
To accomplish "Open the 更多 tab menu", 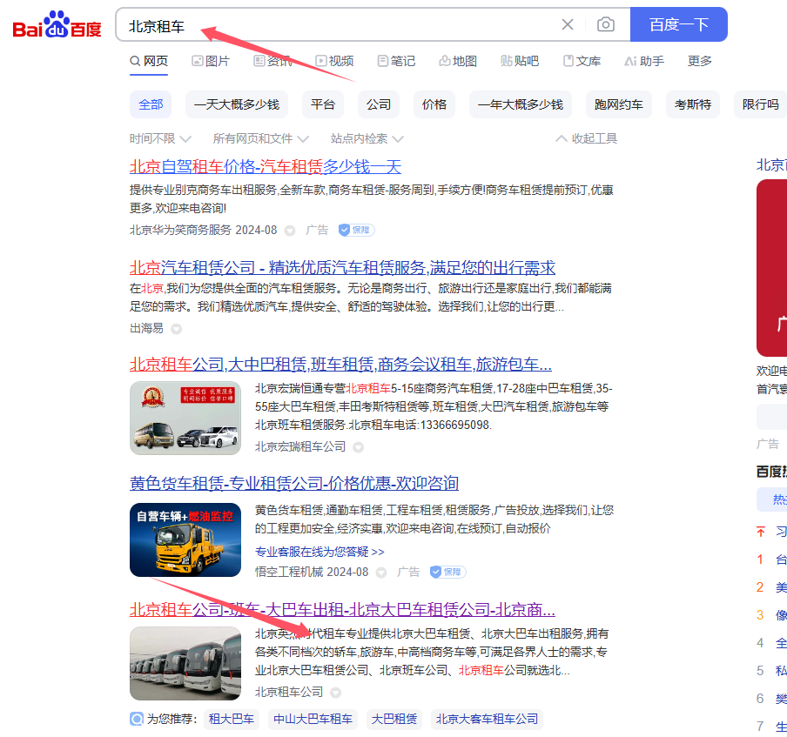I will [700, 61].
